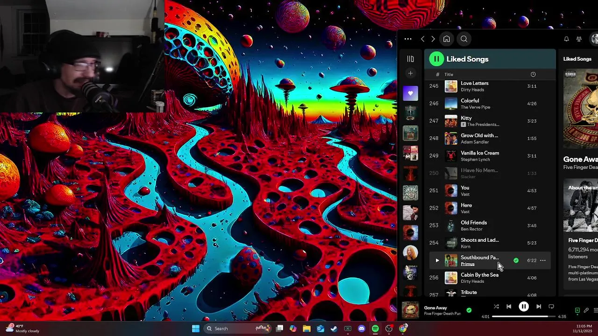The height and width of the screenshot is (336, 598).
Task: Seek within the playback progress bar
Action: 523,316
